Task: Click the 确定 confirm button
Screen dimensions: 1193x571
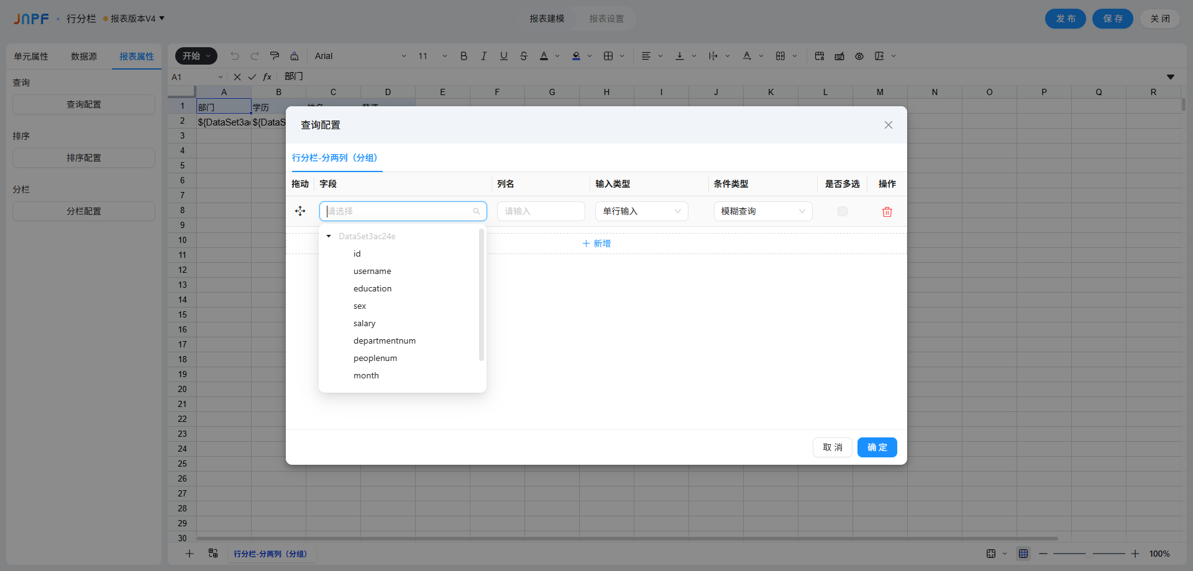Action: pos(877,447)
